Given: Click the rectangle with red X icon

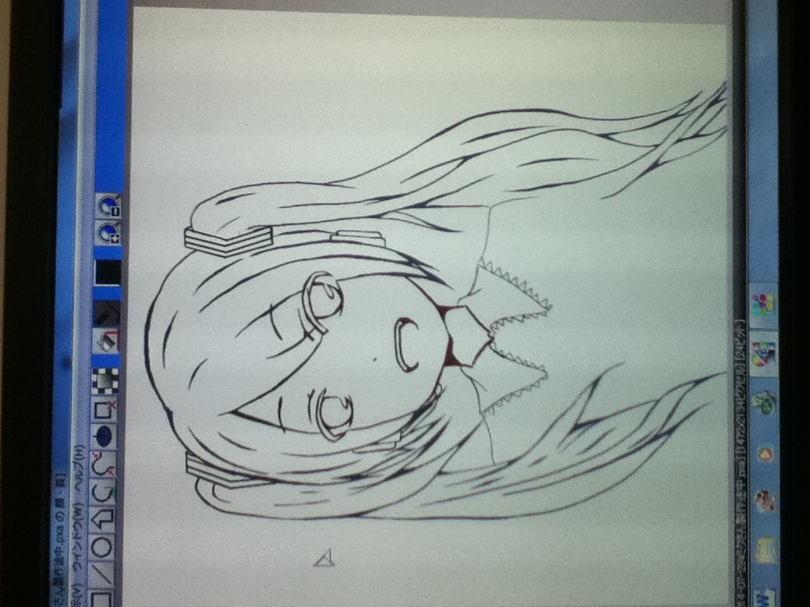Looking at the screenshot, I should [x=105, y=410].
